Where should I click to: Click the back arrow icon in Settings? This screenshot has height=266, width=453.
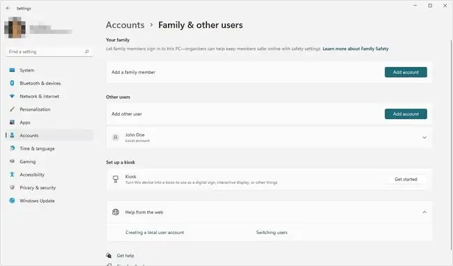(8, 8)
